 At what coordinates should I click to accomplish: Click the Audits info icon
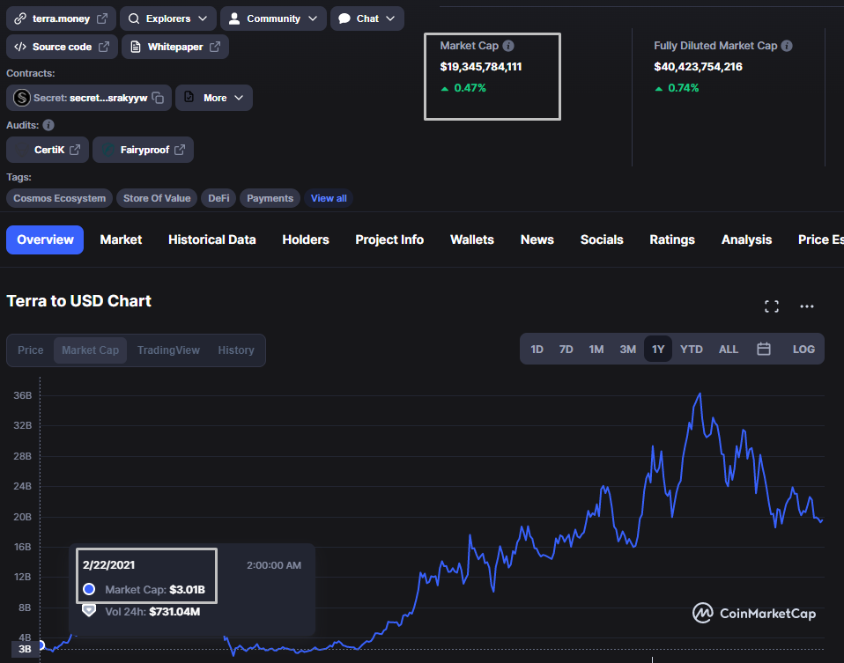point(48,125)
